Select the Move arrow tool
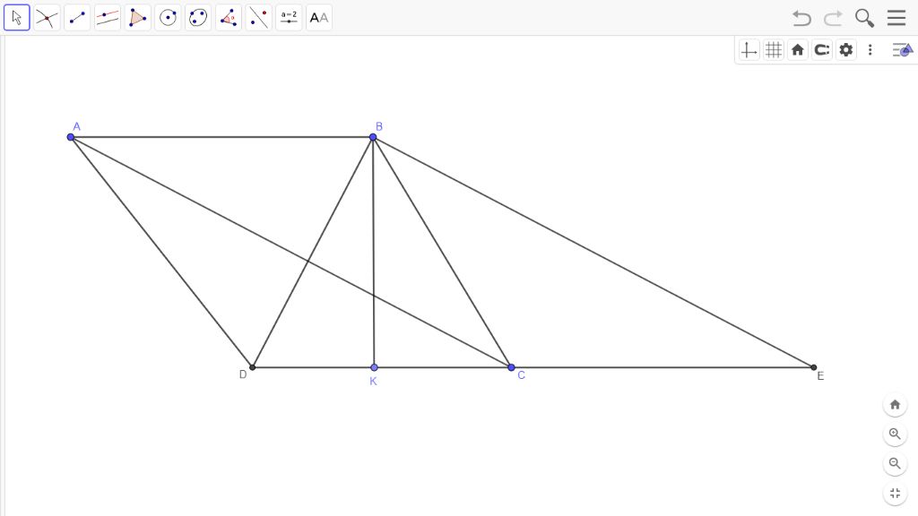 pos(16,18)
